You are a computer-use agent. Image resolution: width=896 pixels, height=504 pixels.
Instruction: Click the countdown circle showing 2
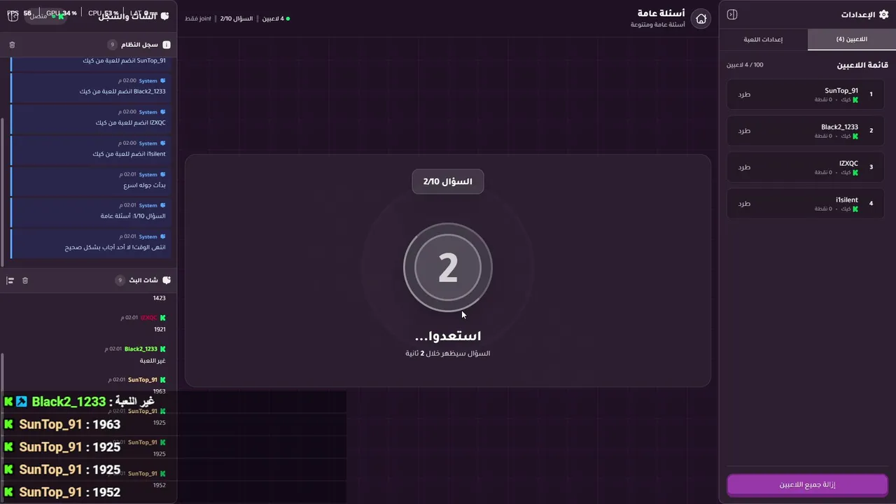448,267
